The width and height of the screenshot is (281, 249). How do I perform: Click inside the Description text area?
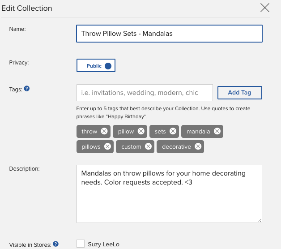click(169, 197)
